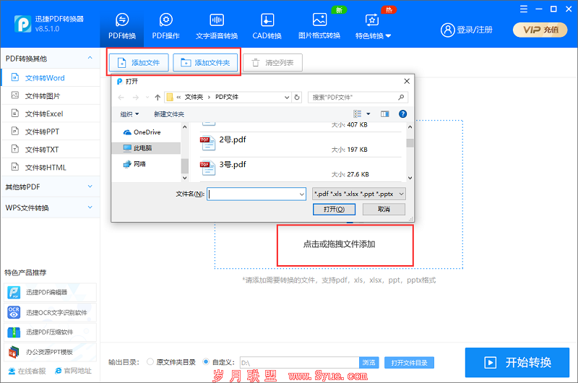
Task: Expand the 特色转换 dropdown tab
Action: point(373,26)
